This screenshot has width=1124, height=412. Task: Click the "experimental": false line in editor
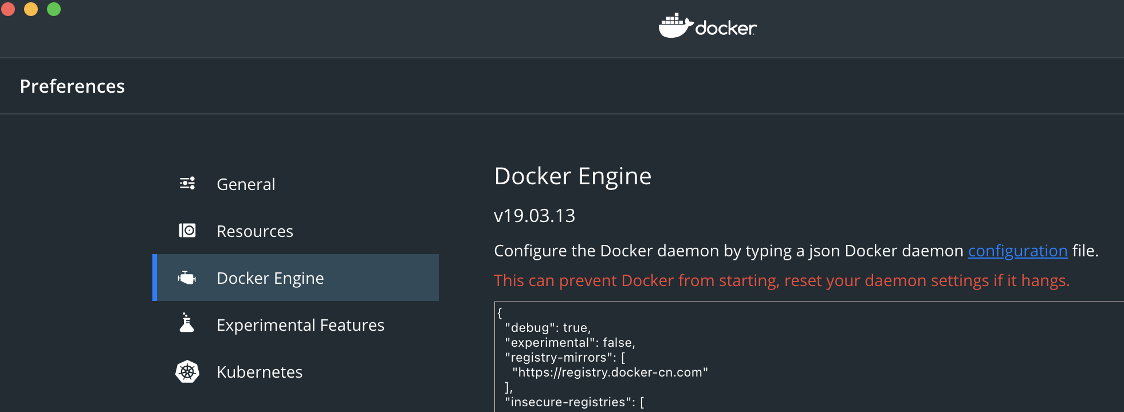pos(570,342)
